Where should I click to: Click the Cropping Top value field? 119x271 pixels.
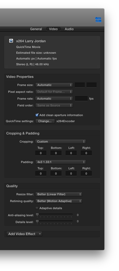click(x=41, y=153)
